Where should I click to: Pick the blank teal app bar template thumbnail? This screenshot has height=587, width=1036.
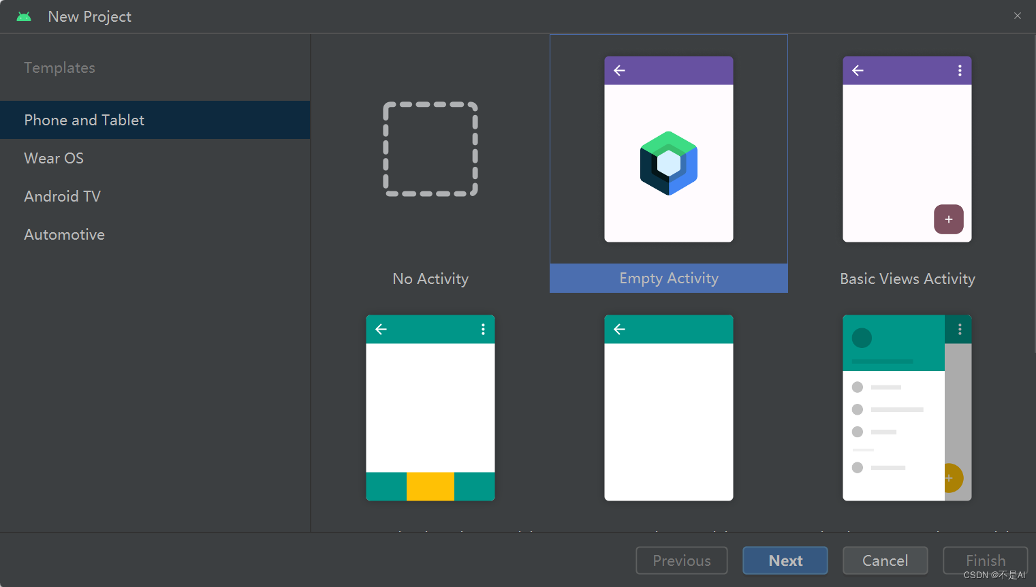pyautogui.click(x=669, y=408)
